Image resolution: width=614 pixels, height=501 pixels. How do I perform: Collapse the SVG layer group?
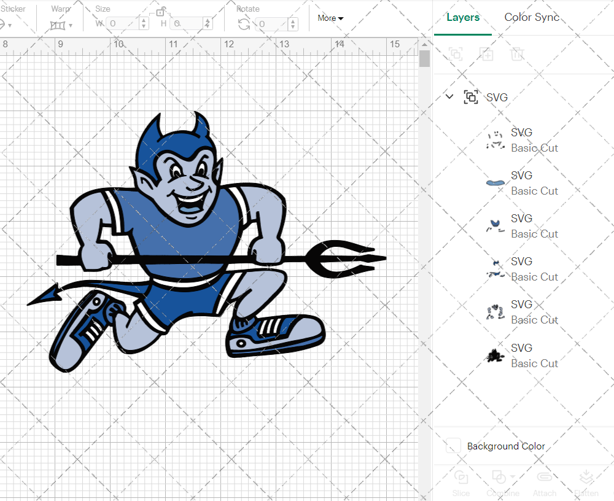click(x=449, y=97)
